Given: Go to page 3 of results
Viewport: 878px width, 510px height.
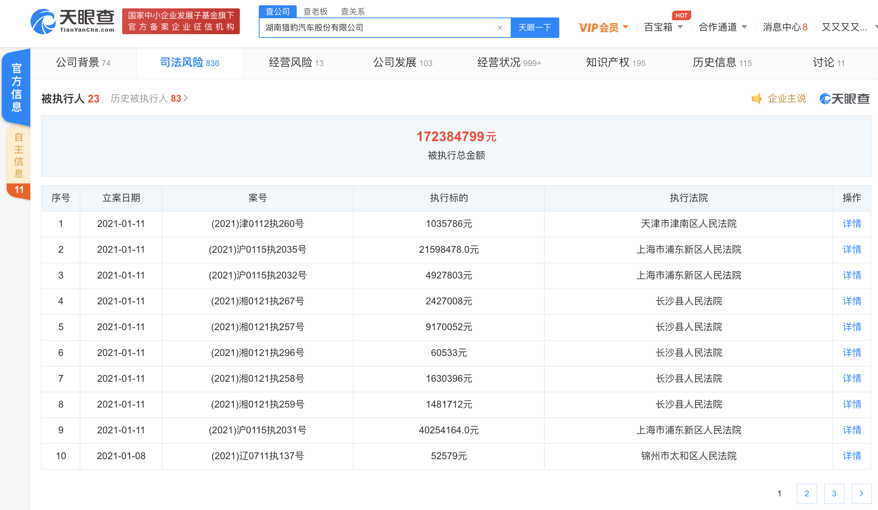Looking at the screenshot, I should [x=834, y=494].
